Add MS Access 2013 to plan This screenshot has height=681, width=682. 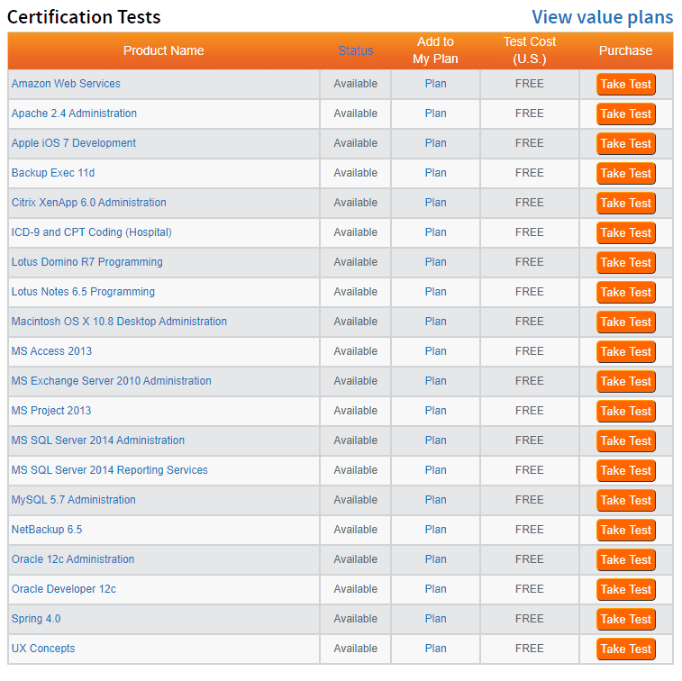(x=435, y=351)
